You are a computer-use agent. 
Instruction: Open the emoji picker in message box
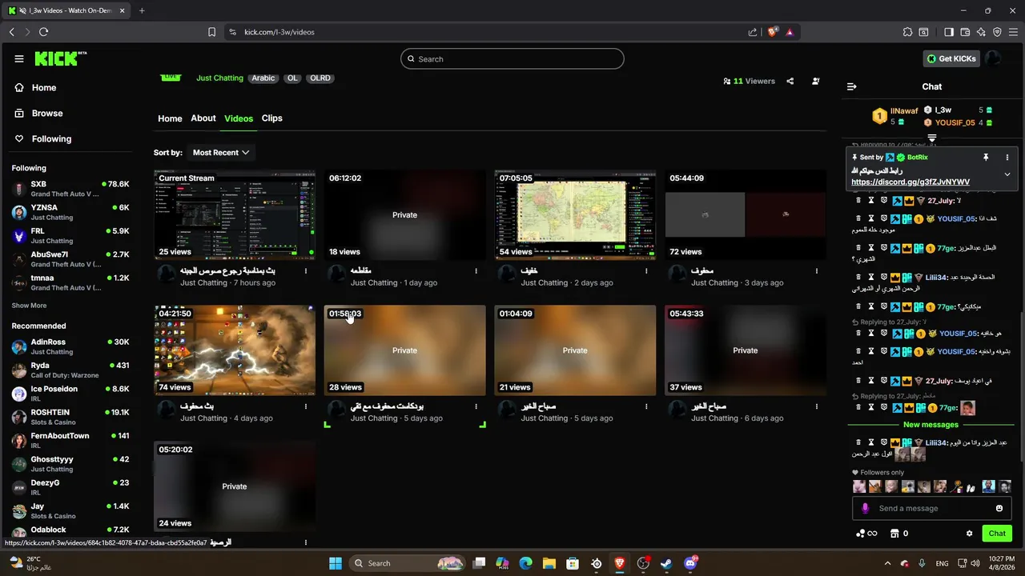coord(999,508)
